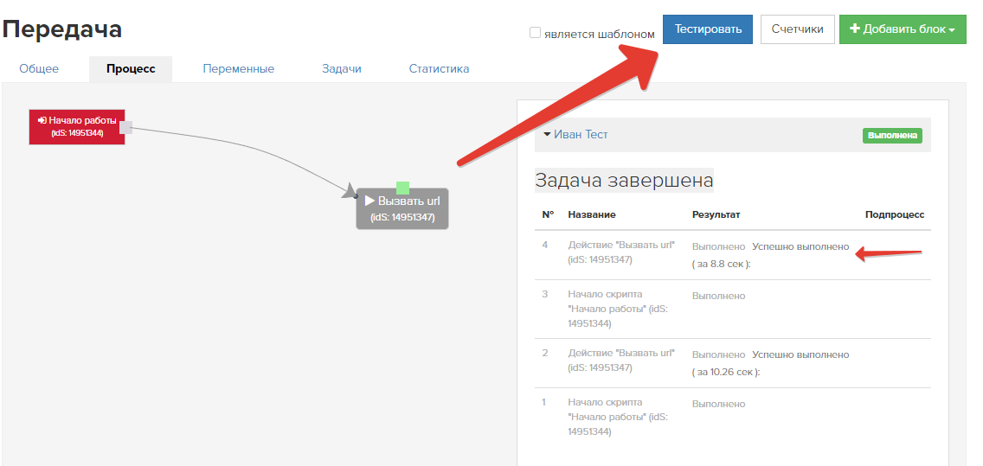Open the Счетчики counters button
Image resolution: width=983 pixels, height=466 pixels.
click(798, 29)
